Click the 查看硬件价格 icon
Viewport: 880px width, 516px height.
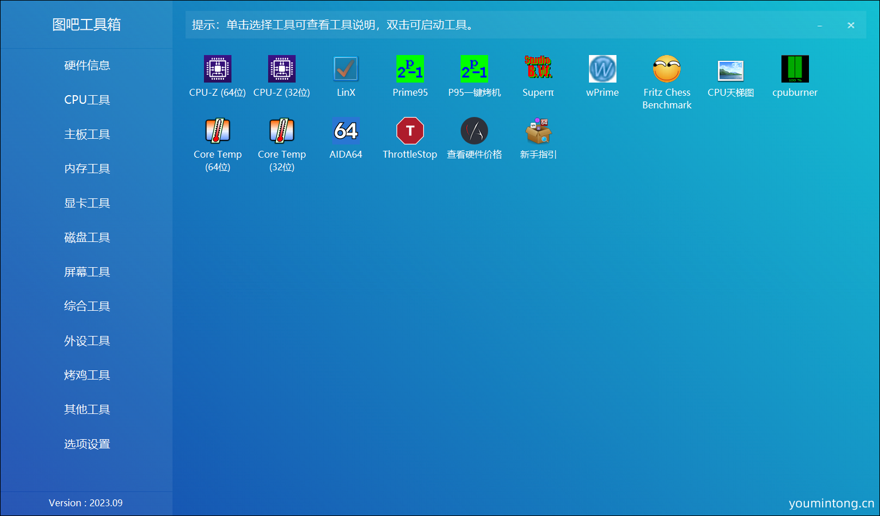tap(474, 131)
